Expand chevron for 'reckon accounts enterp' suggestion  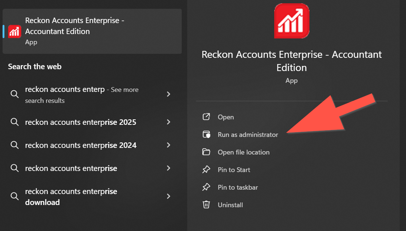(x=168, y=94)
